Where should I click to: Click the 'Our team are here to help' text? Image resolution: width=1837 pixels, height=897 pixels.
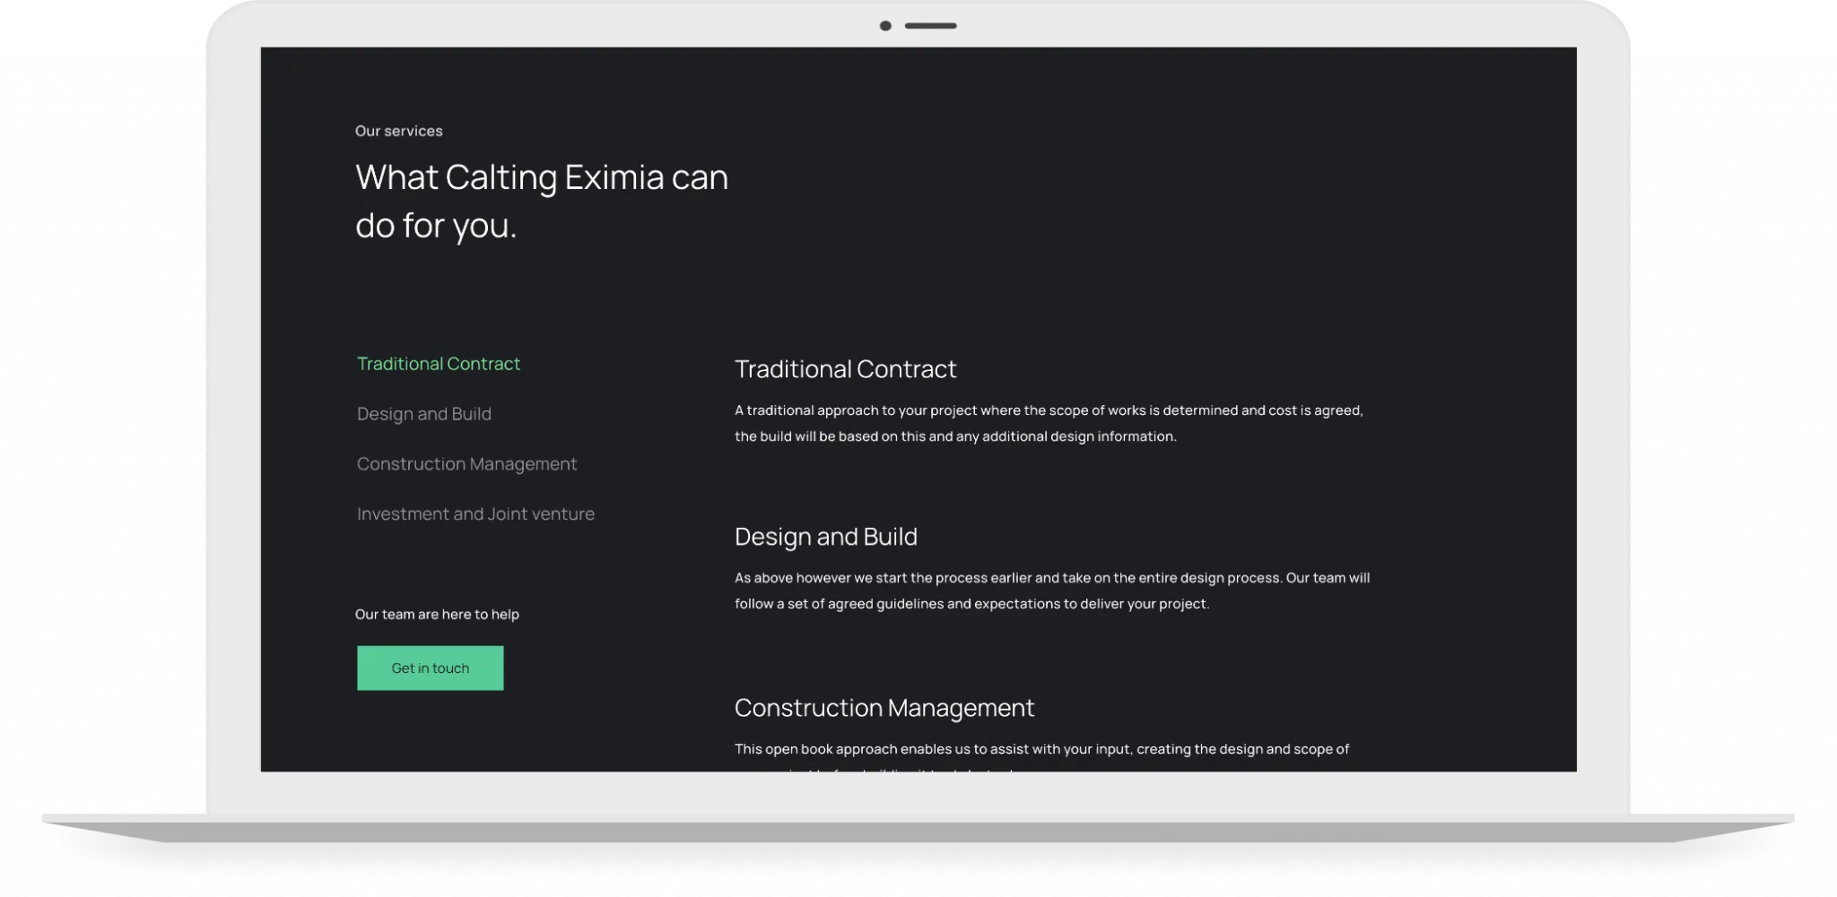(437, 615)
